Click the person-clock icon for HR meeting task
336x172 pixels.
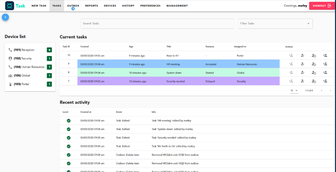[x=314, y=64]
